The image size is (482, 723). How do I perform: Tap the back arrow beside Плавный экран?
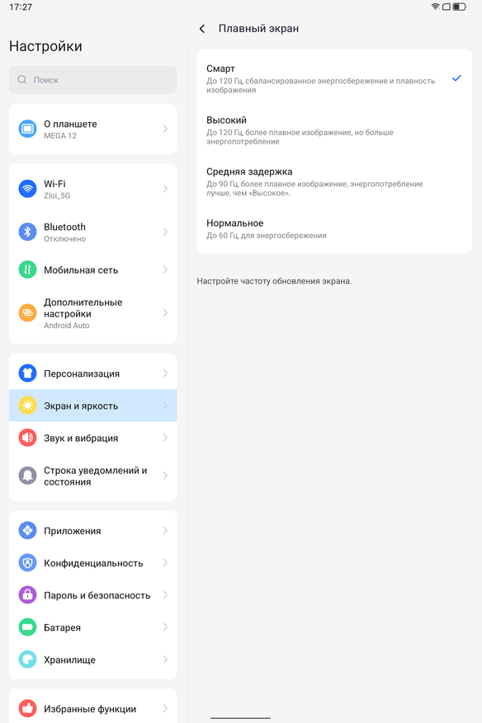pyautogui.click(x=201, y=29)
